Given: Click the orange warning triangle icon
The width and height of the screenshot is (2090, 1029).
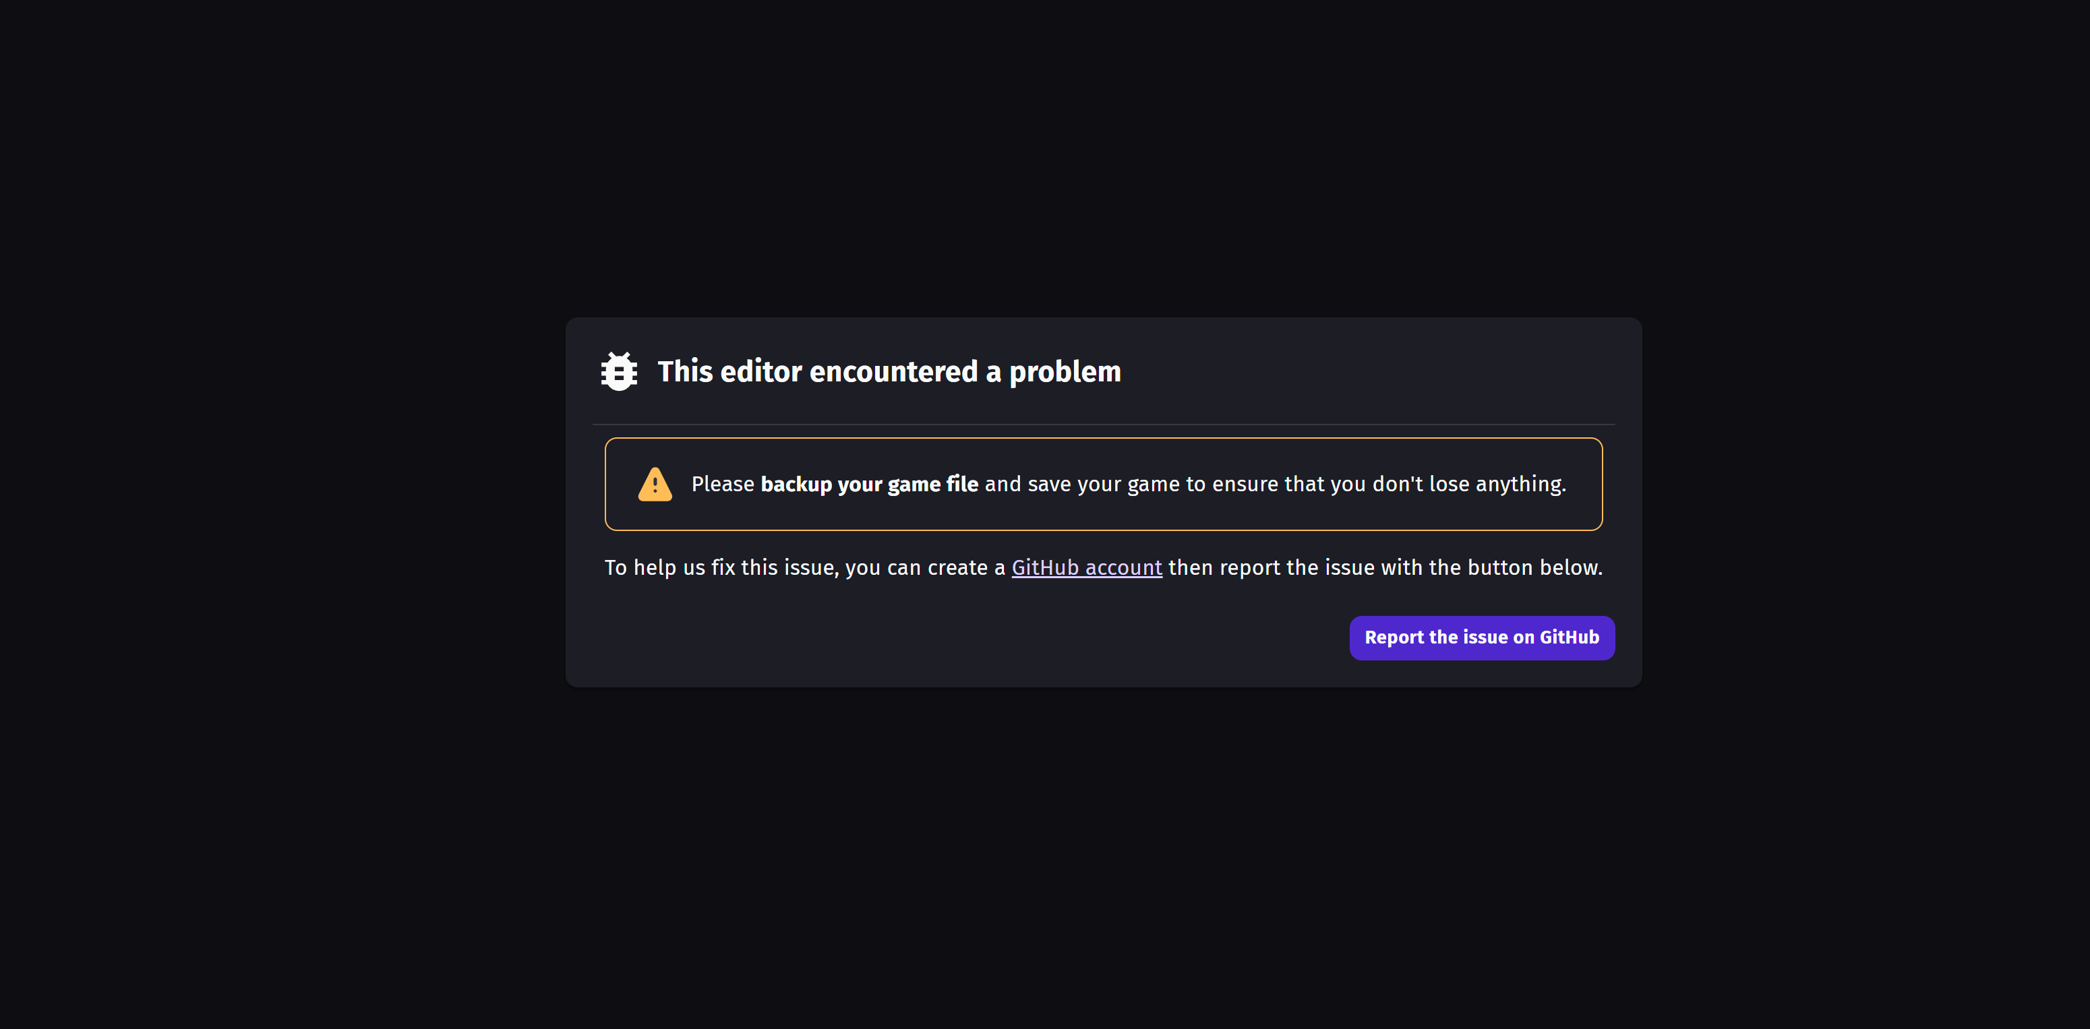Looking at the screenshot, I should click(655, 484).
